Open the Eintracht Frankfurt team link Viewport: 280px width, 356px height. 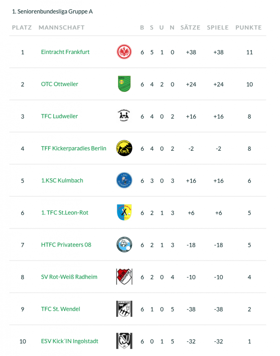tap(65, 52)
